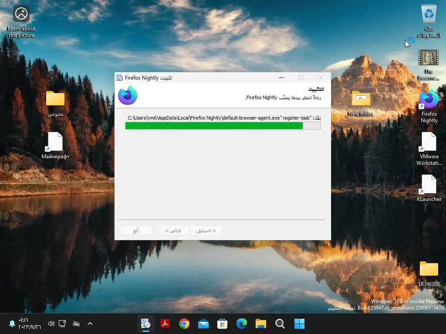Open the Майнкрафт desktop shortcut

pos(55,145)
